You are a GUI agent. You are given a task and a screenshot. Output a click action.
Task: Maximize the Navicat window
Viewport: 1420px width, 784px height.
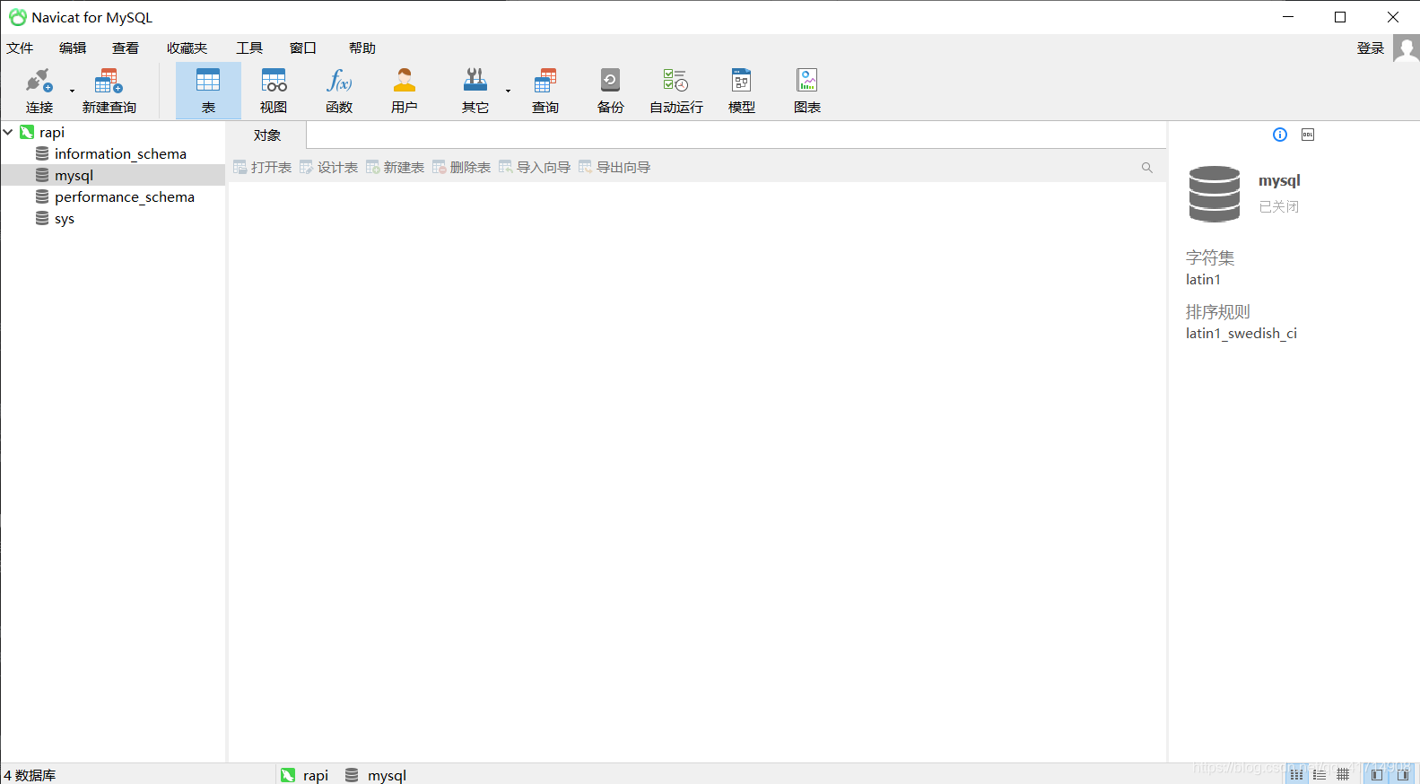1340,17
